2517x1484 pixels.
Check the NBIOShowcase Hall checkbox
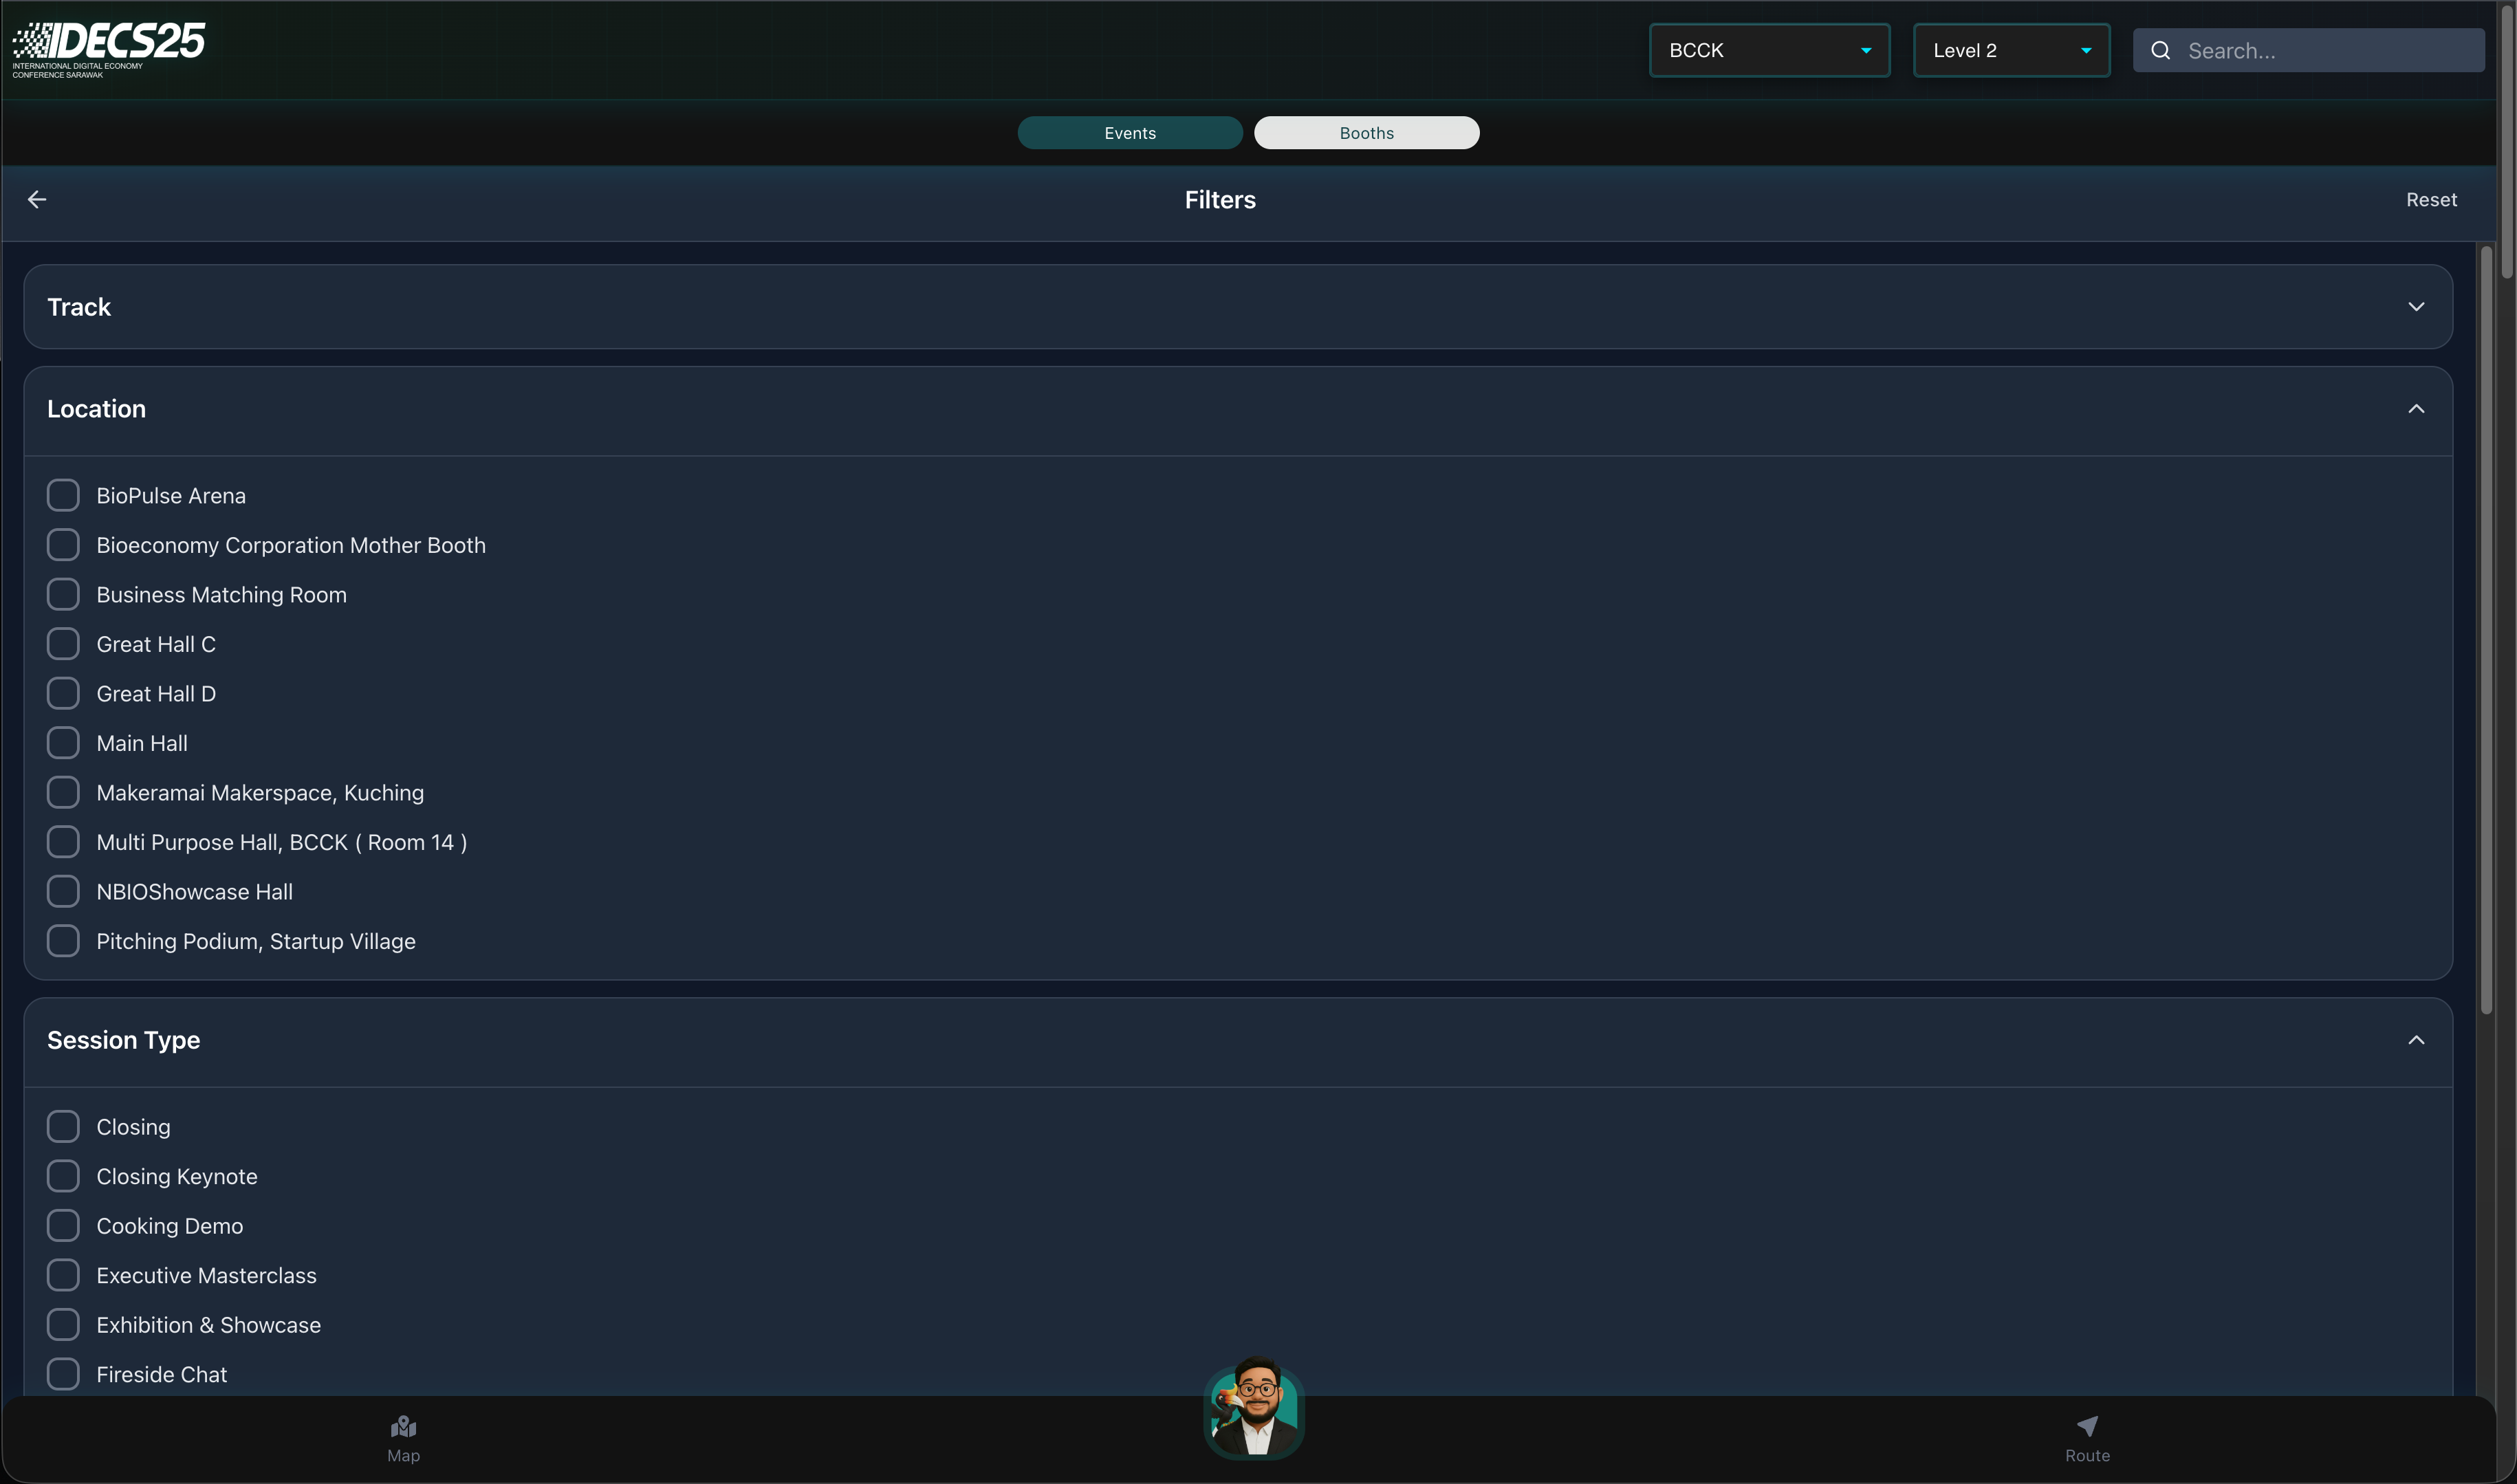click(63, 891)
